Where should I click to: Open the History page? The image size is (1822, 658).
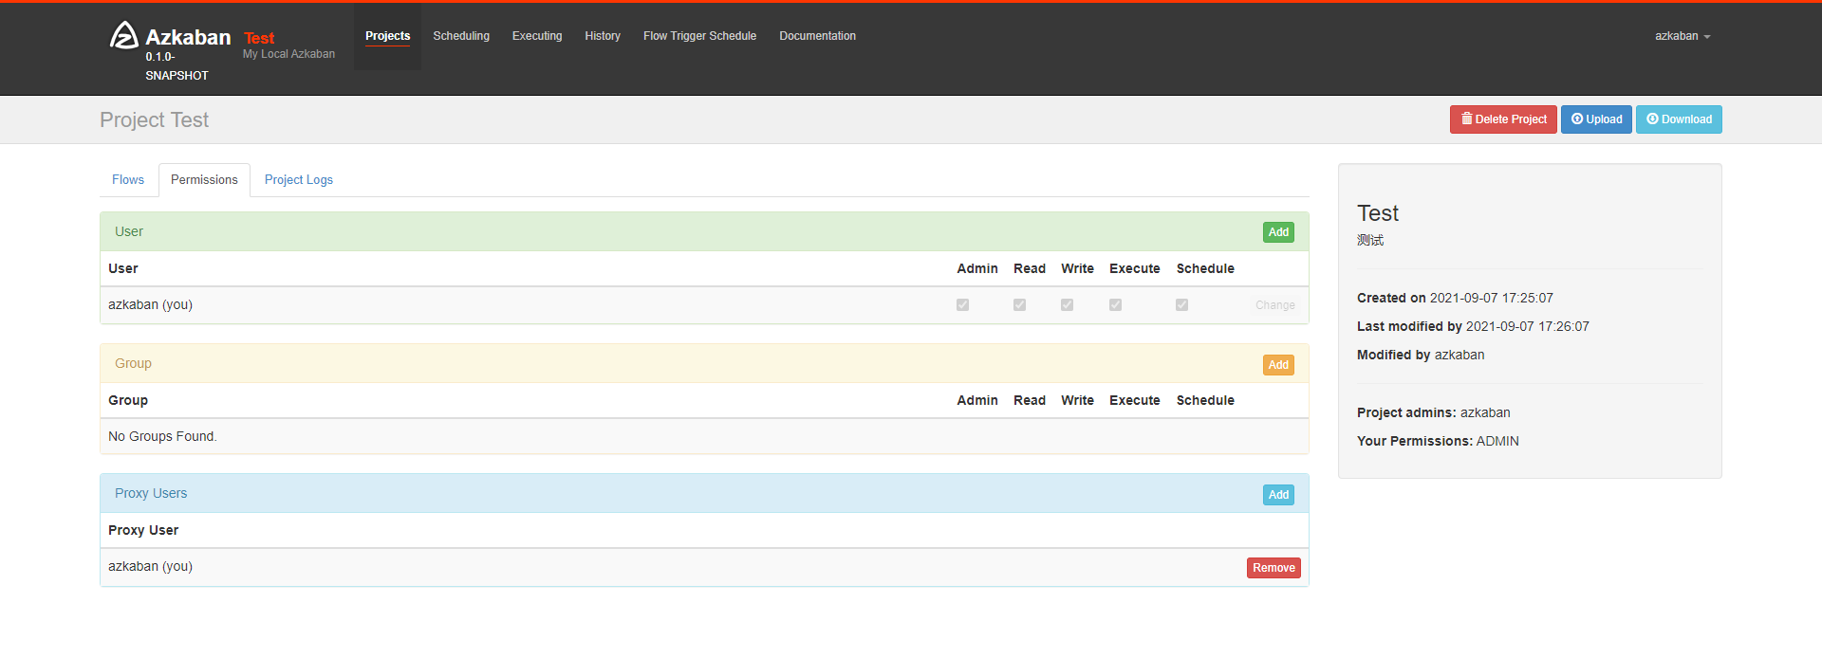click(603, 36)
